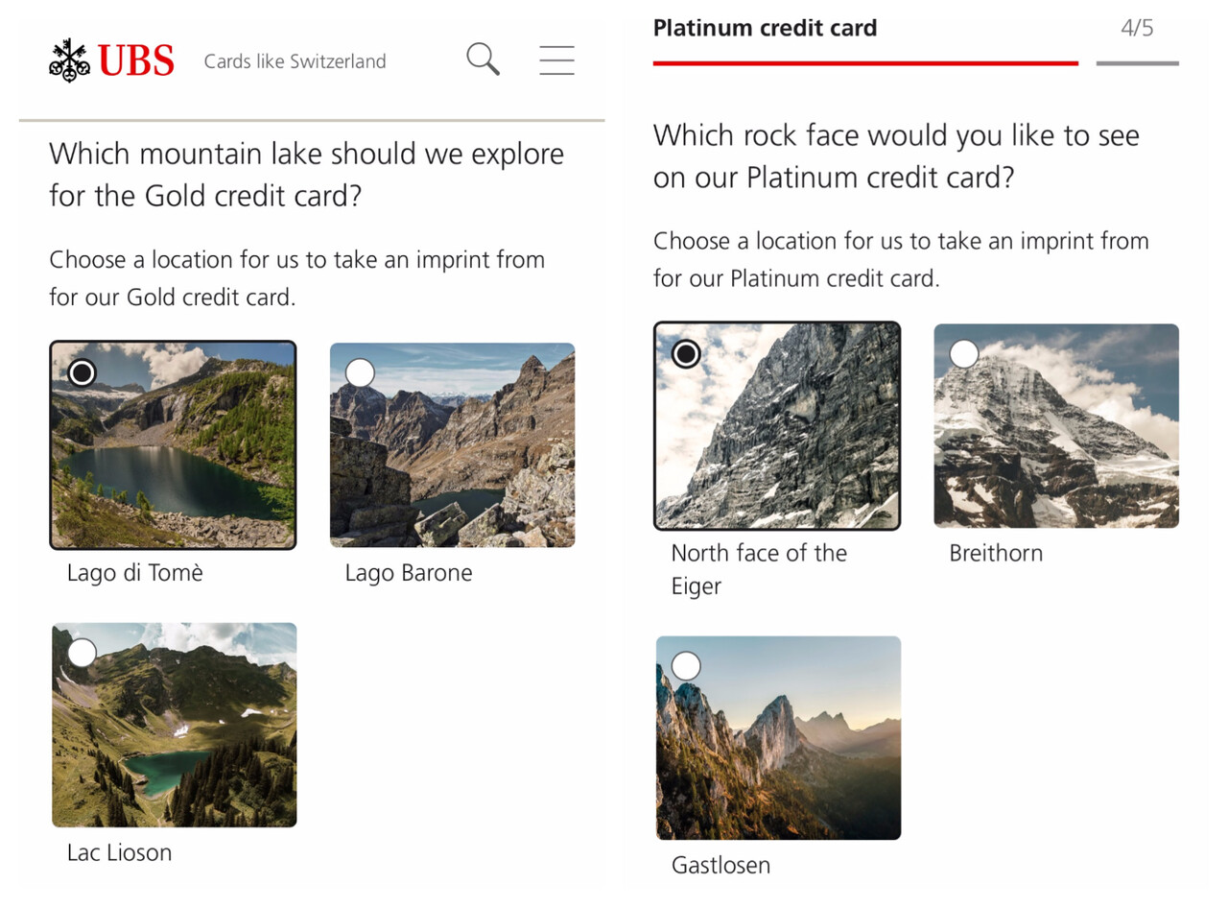Select North face of the Eiger radio

pyautogui.click(x=686, y=353)
